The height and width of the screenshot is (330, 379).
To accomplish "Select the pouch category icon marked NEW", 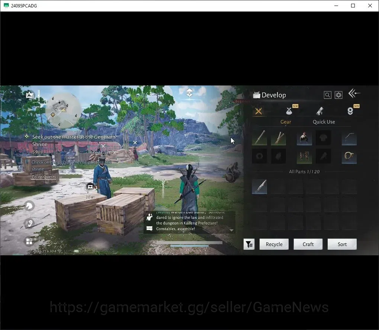I will [x=289, y=111].
